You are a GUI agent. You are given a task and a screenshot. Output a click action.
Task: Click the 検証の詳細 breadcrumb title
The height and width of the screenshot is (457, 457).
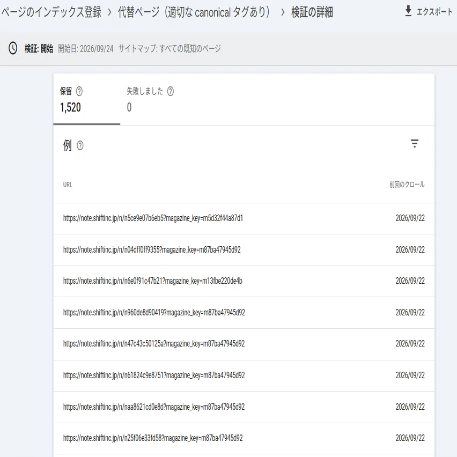point(312,12)
